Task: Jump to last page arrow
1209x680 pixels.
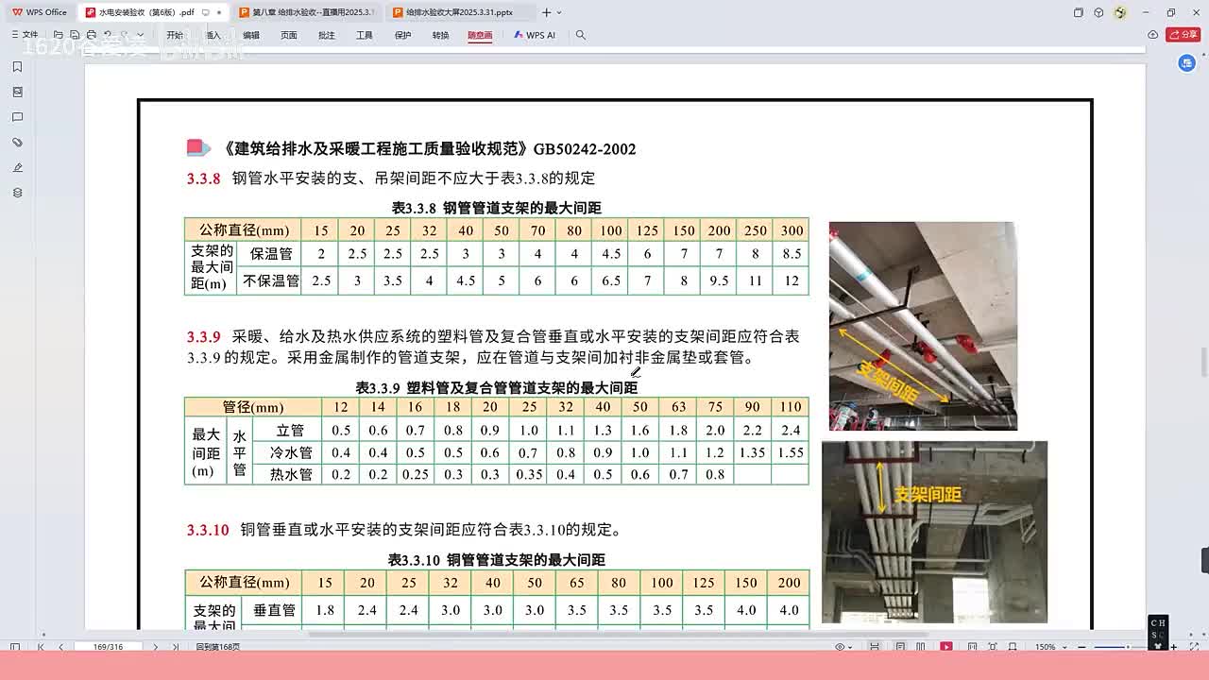Action: tap(176, 647)
